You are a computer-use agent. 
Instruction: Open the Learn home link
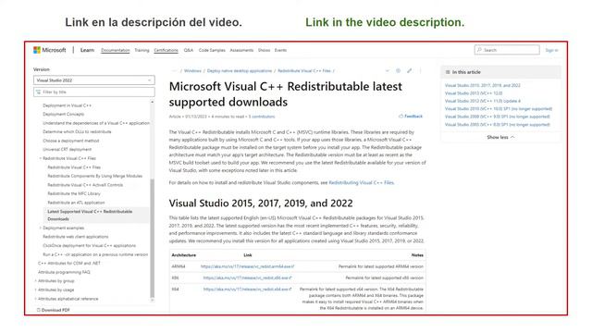87,50
